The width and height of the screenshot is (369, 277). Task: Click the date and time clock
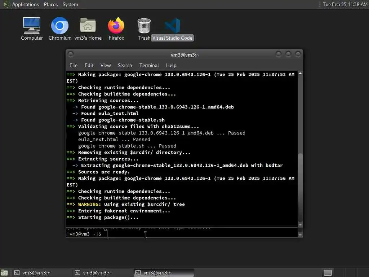(x=345, y=4)
